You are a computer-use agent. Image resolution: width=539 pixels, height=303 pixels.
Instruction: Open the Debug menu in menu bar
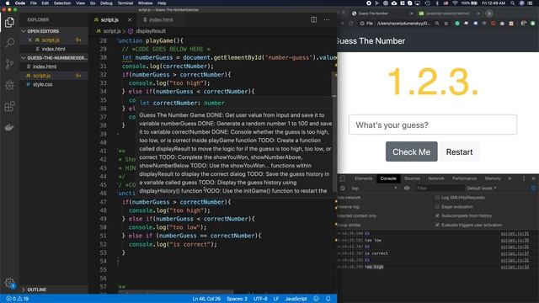(106, 3)
